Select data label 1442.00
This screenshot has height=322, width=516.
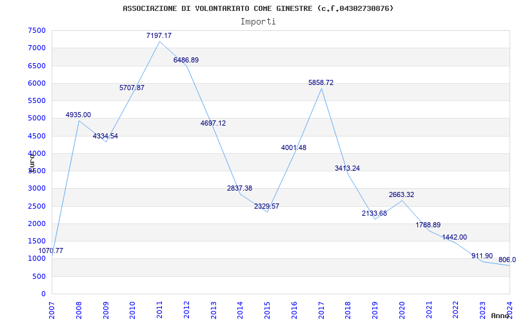point(454,237)
